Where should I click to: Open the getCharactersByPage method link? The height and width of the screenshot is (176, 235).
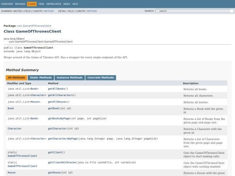[x=63, y=139]
